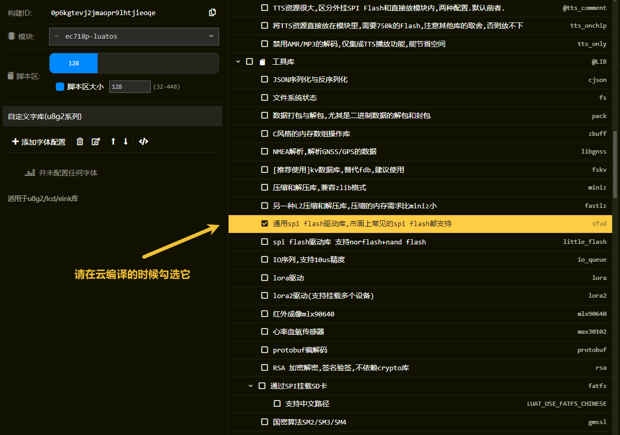
Task: Collapse the 工具库 tree section
Action: click(x=238, y=62)
